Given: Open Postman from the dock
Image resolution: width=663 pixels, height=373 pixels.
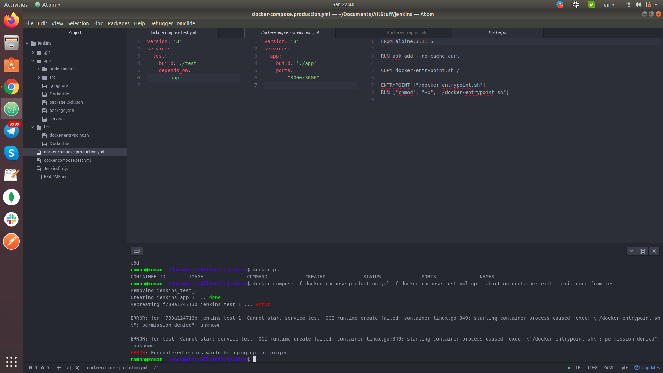Looking at the screenshot, I should pyautogui.click(x=11, y=241).
